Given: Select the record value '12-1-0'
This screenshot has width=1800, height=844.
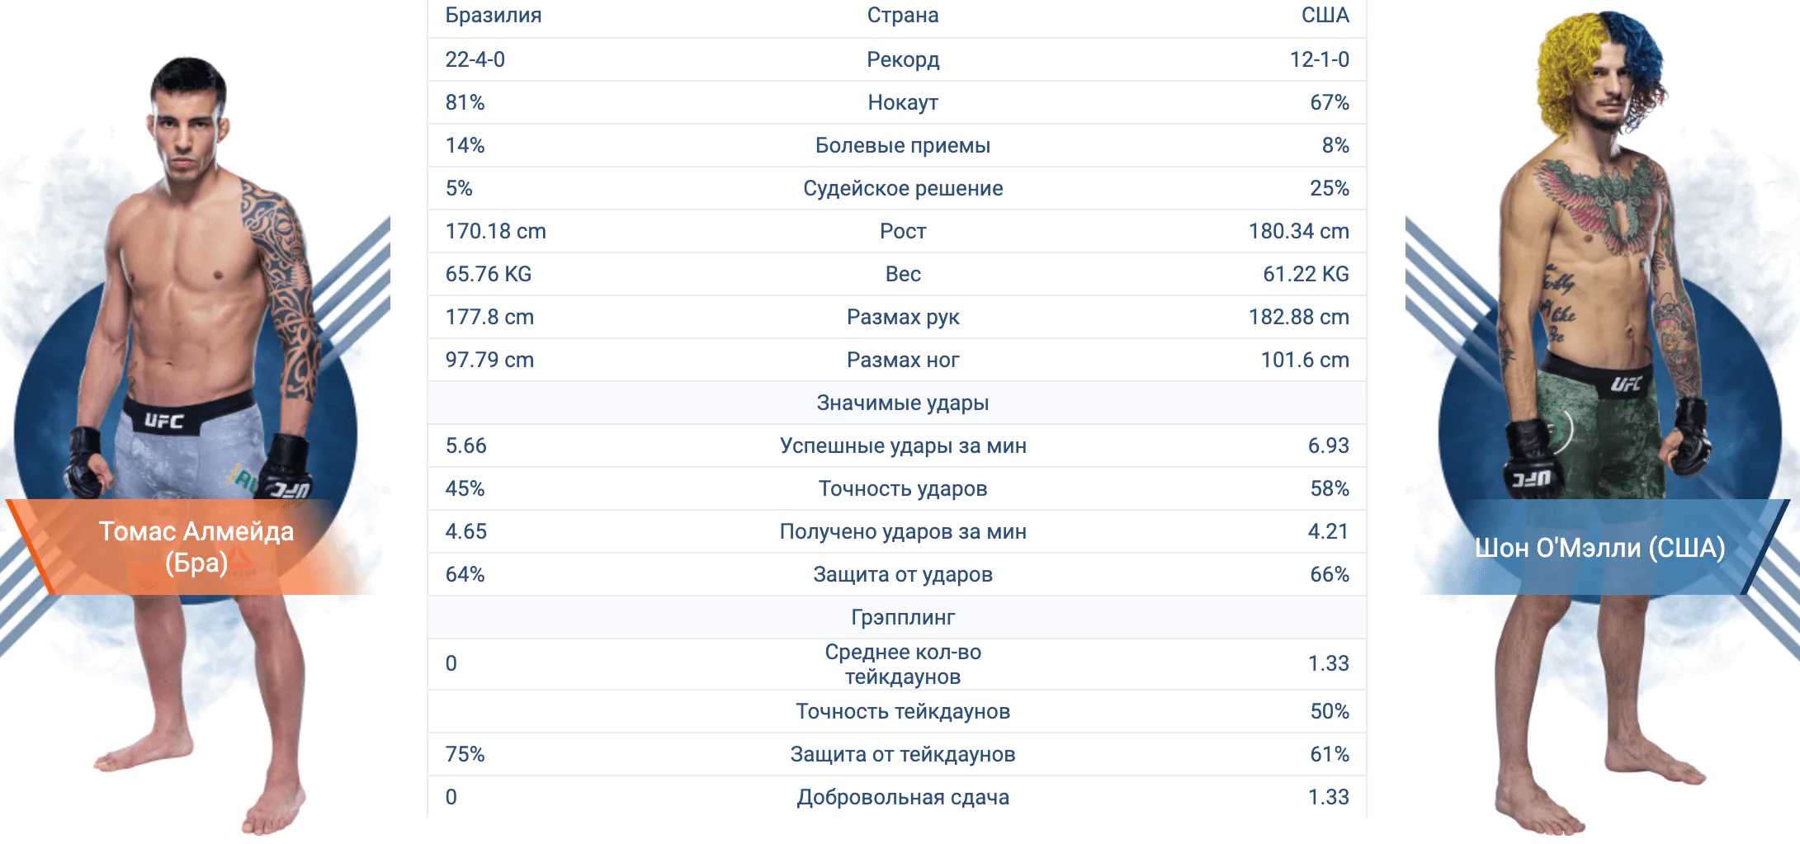Looking at the screenshot, I should 1320,59.
